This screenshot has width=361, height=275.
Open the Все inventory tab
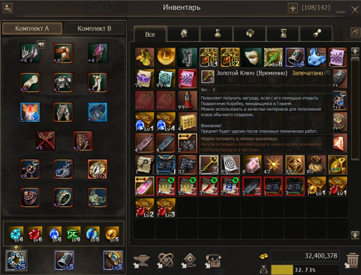(x=150, y=34)
